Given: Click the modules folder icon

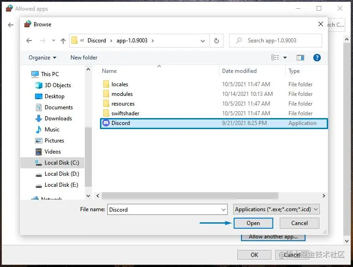Looking at the screenshot, I should 106,94.
